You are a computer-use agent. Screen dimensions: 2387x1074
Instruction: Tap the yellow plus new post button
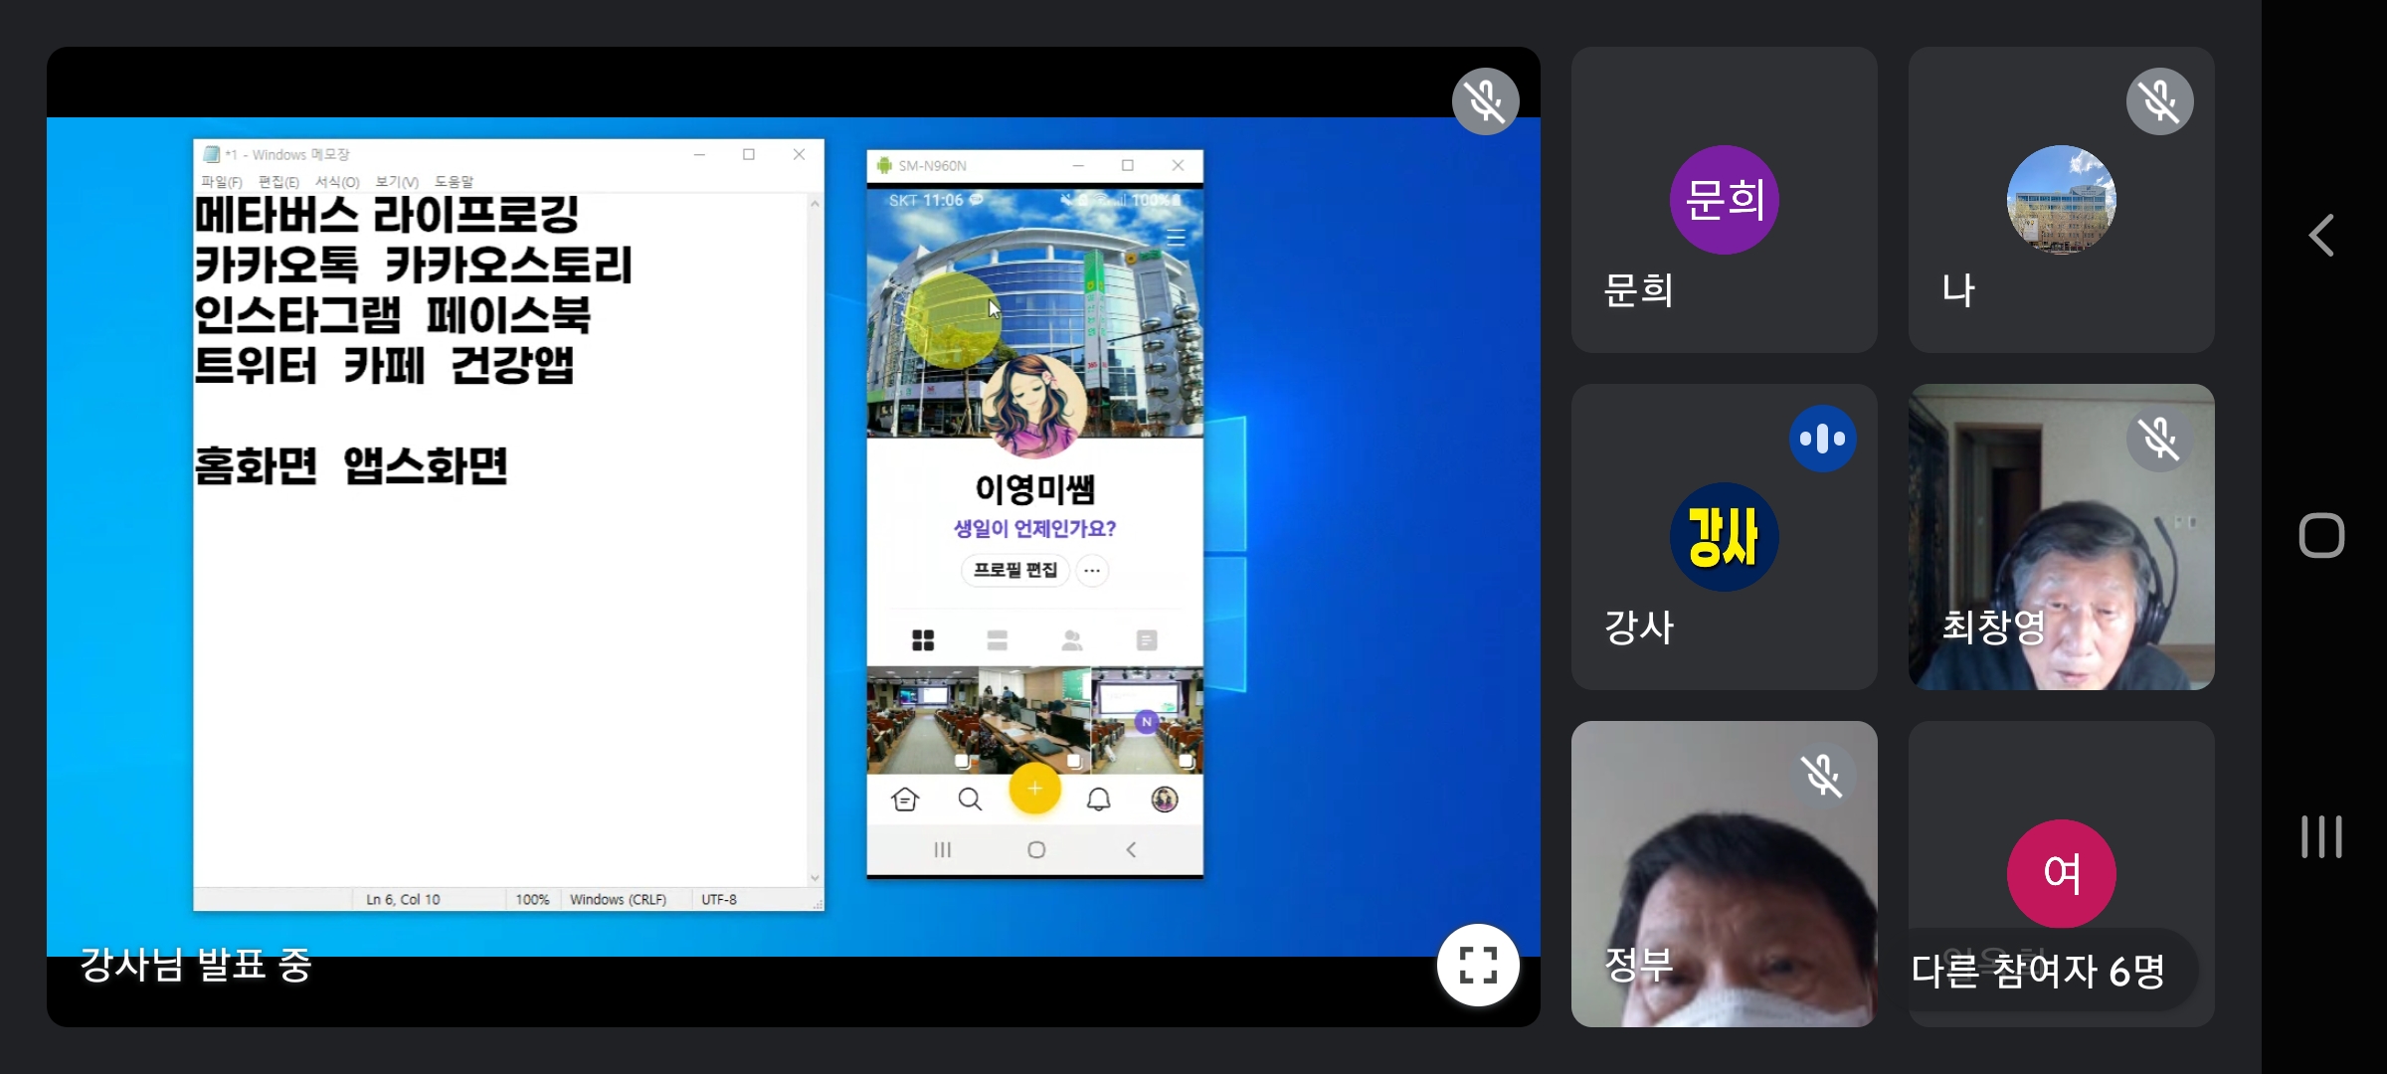[x=1034, y=789]
